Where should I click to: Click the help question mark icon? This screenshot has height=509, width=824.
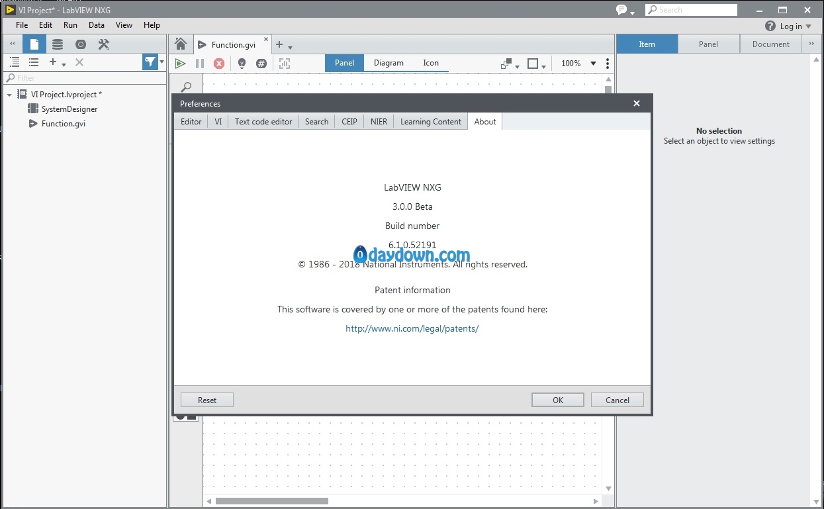point(770,26)
